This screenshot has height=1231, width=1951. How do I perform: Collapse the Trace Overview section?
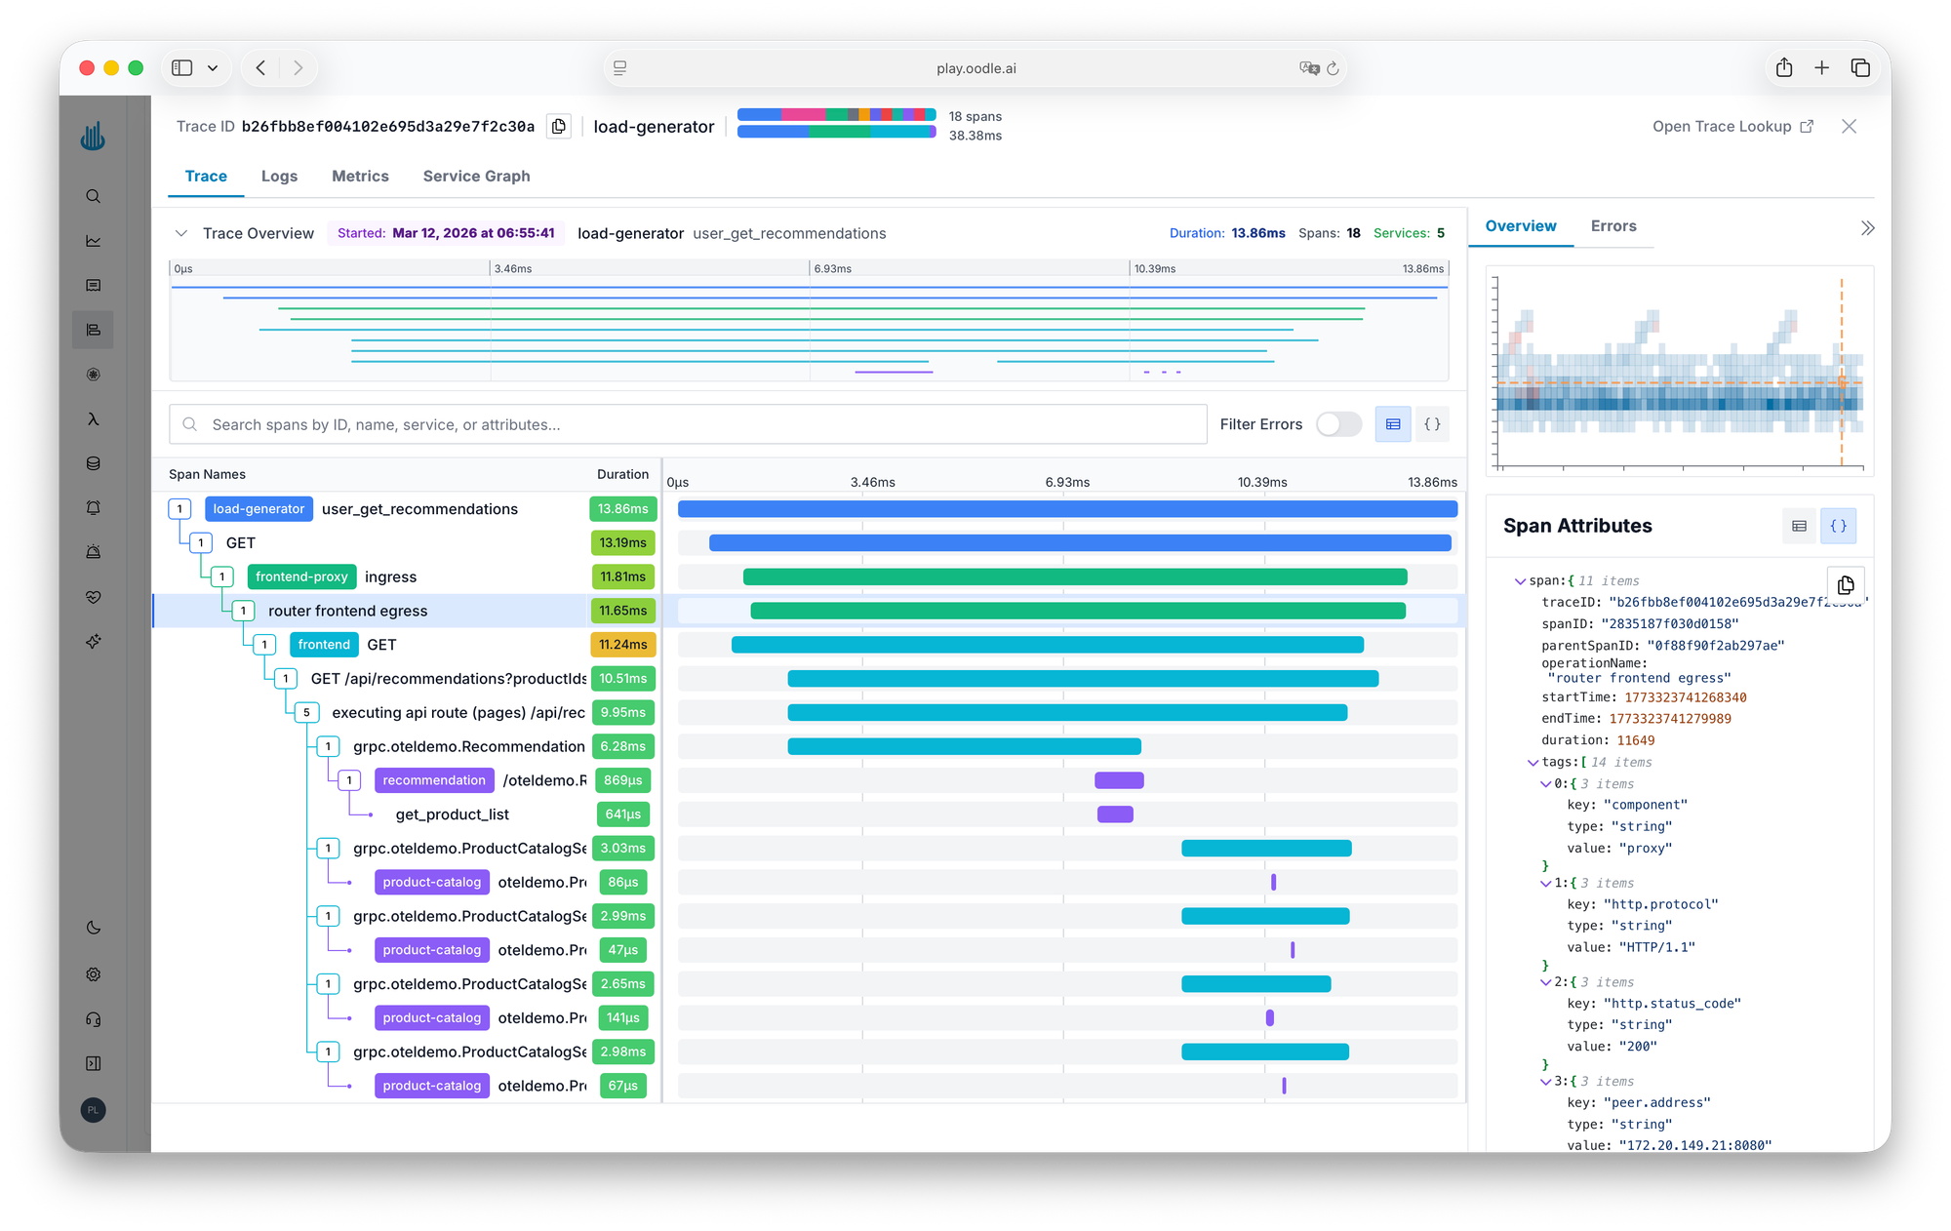coord(180,233)
